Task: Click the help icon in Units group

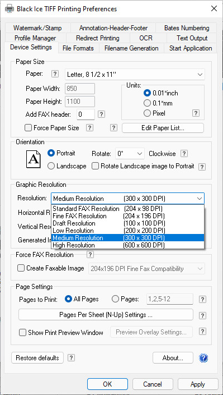Action: [196, 113]
